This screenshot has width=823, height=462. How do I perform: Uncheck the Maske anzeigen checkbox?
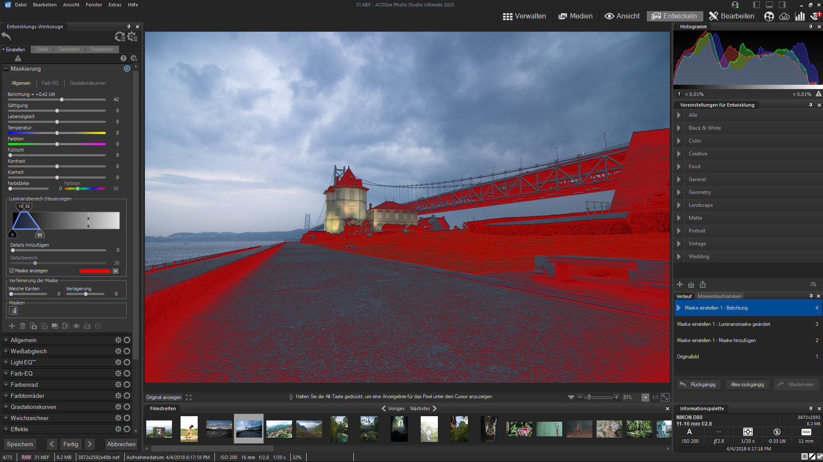click(x=12, y=271)
